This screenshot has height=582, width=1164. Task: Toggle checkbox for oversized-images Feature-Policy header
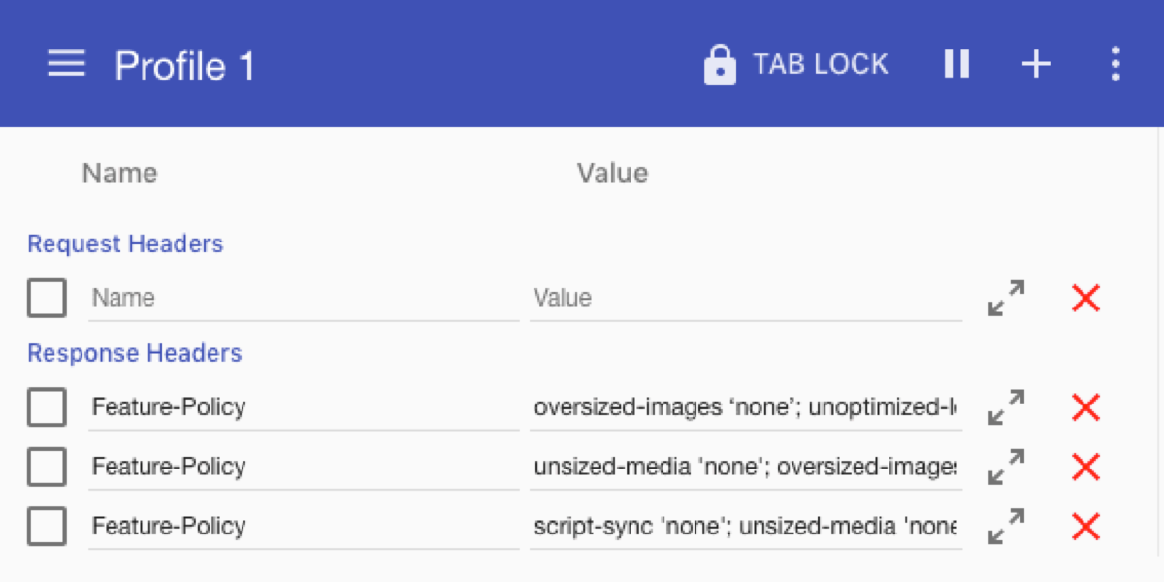pyautogui.click(x=47, y=407)
